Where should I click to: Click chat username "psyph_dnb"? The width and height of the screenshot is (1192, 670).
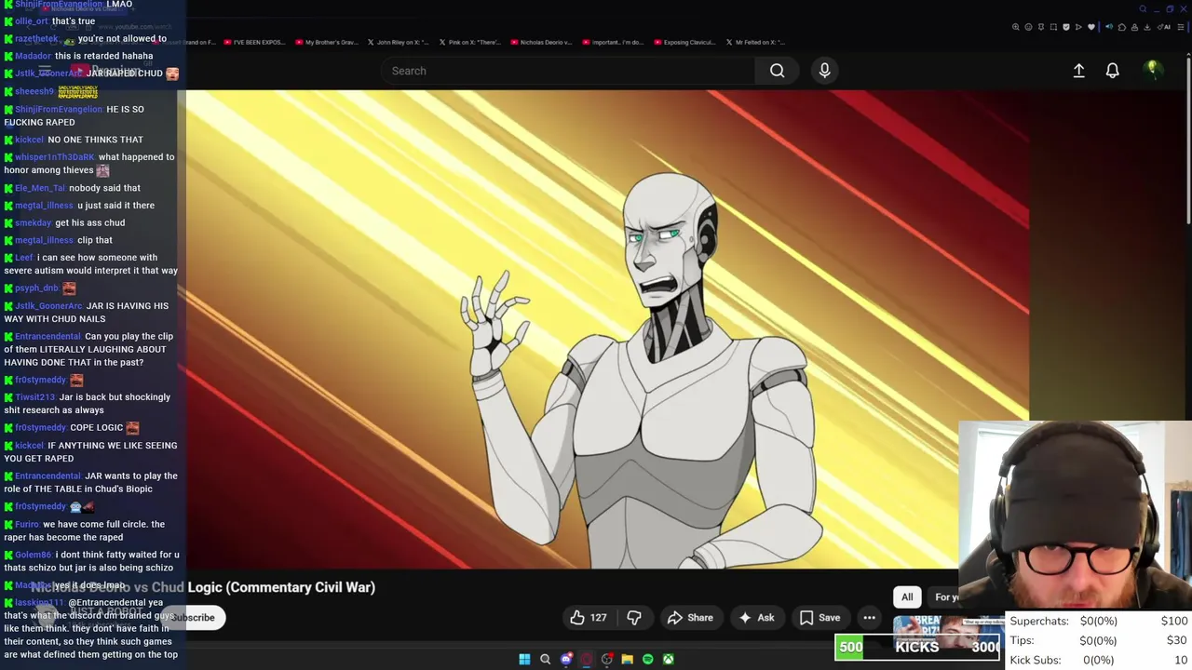tap(36, 288)
